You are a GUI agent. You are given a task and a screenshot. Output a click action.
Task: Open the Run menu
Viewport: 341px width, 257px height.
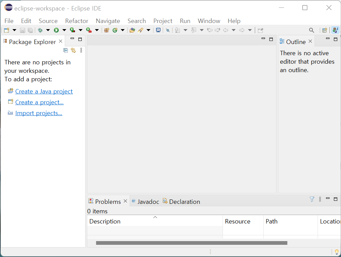point(185,21)
